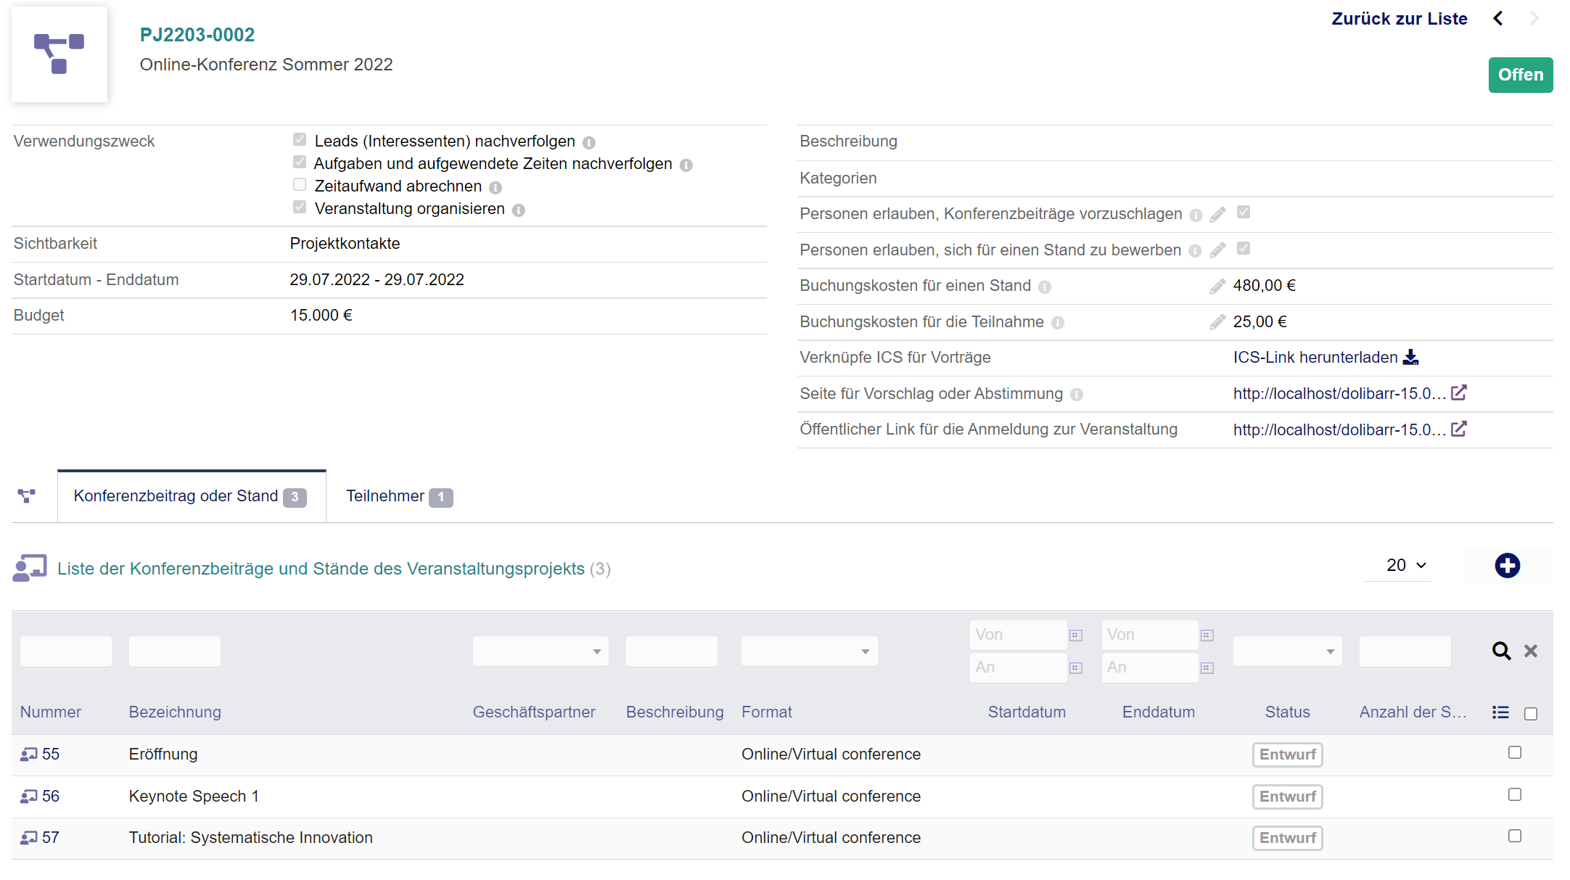The image size is (1570, 880).
Task: Check the row for Keynote Speech 1
Action: (x=1515, y=794)
